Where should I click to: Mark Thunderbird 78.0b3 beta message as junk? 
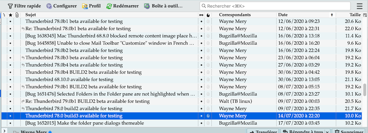click(208, 58)
